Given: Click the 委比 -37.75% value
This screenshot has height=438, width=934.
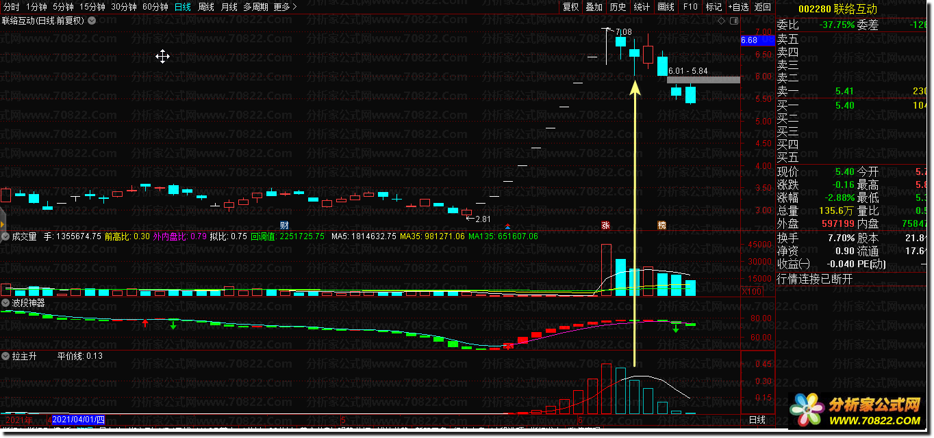Looking at the screenshot, I should (835, 25).
